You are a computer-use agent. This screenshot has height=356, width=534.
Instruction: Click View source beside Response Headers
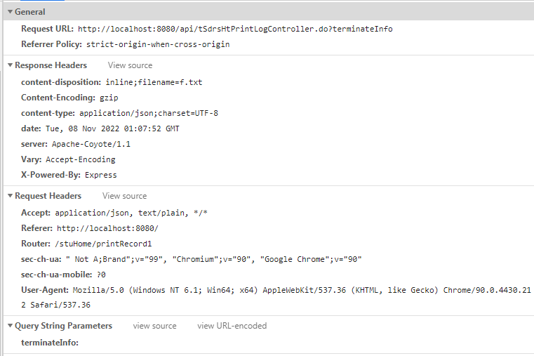pyautogui.click(x=130, y=65)
